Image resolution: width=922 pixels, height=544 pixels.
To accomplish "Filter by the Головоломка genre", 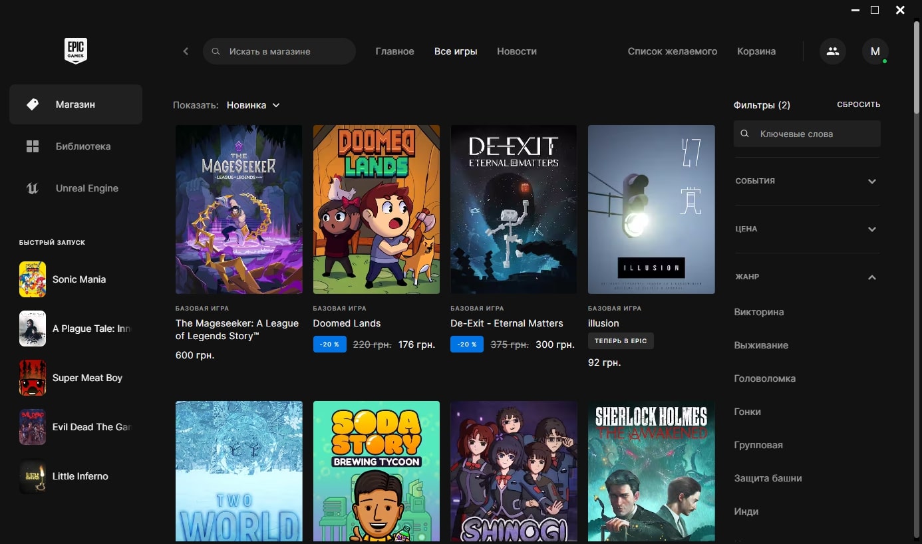I will click(765, 378).
